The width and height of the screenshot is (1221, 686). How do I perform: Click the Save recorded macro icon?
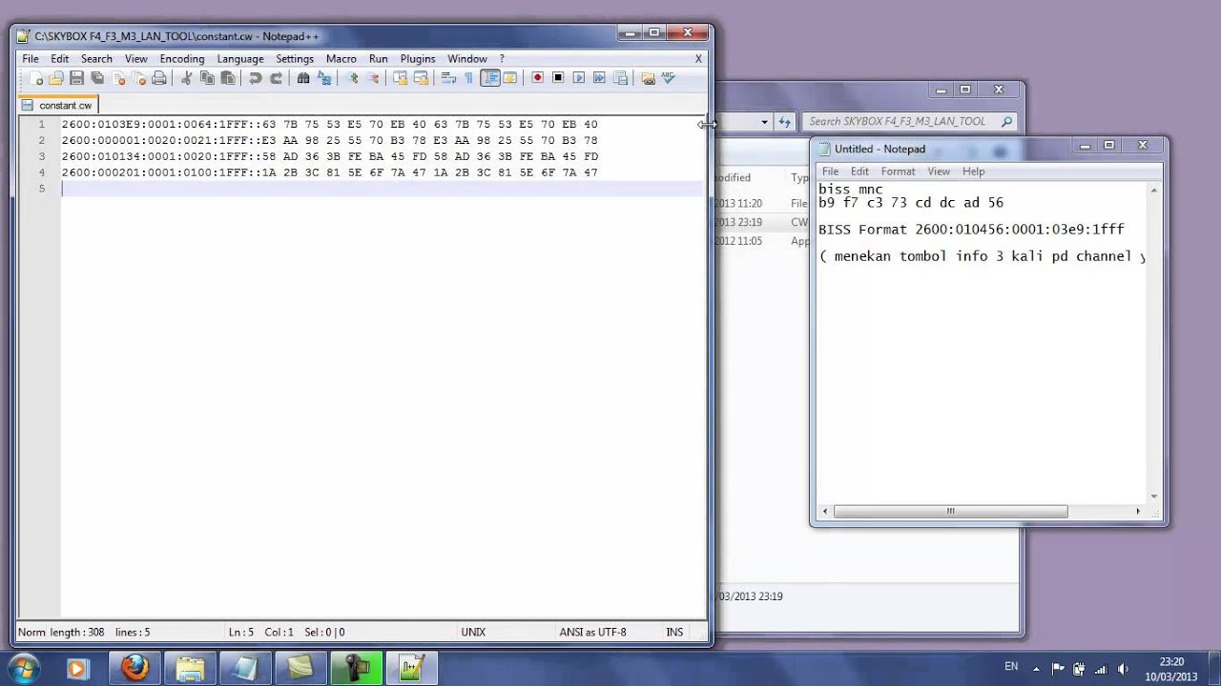620,78
